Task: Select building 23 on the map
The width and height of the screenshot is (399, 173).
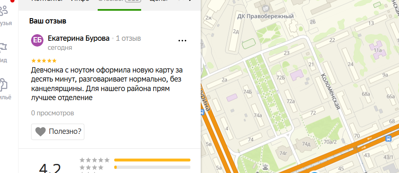Action: (287, 53)
